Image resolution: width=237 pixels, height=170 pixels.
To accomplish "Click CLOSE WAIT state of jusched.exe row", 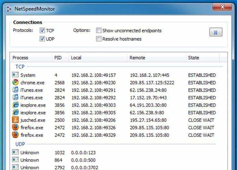I will point(201,120).
